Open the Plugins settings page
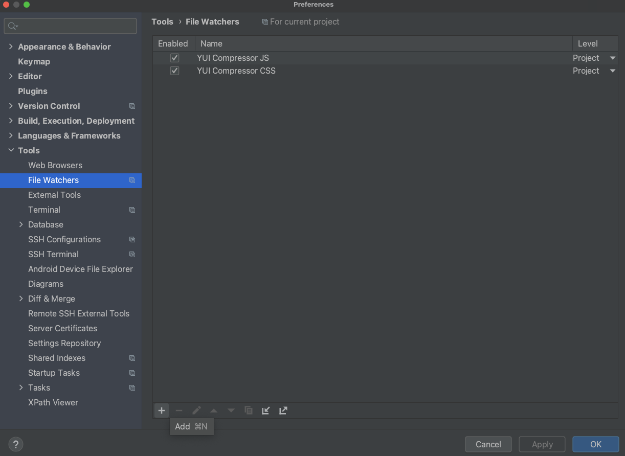625x456 pixels. [33, 91]
